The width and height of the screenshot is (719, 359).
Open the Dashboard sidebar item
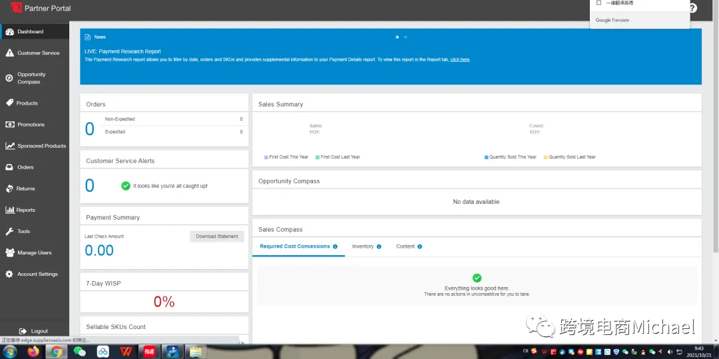coord(35,31)
